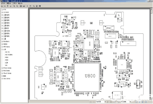Click the last icon in the top toolbar
The height and width of the screenshot is (104, 153).
tap(40, 6)
